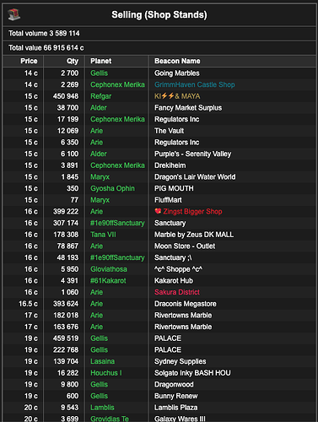Open the "GrimmHaven Castle Shop" beacon
This screenshot has width=318, height=422.
(x=195, y=84)
